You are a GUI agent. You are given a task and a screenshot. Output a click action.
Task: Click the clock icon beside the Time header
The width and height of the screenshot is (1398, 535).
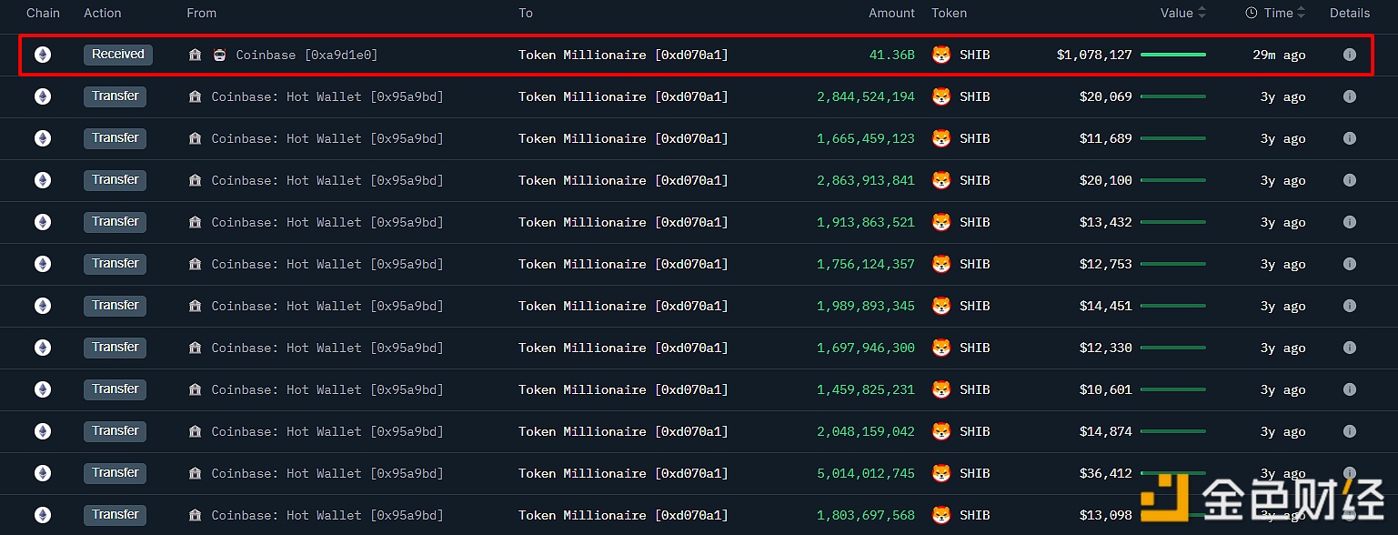pos(1252,13)
